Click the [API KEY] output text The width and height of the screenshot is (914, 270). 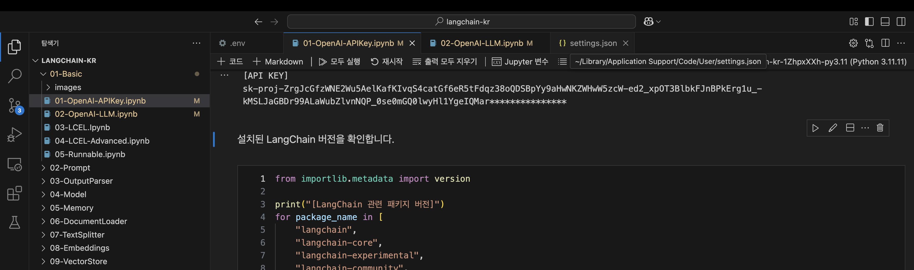266,75
